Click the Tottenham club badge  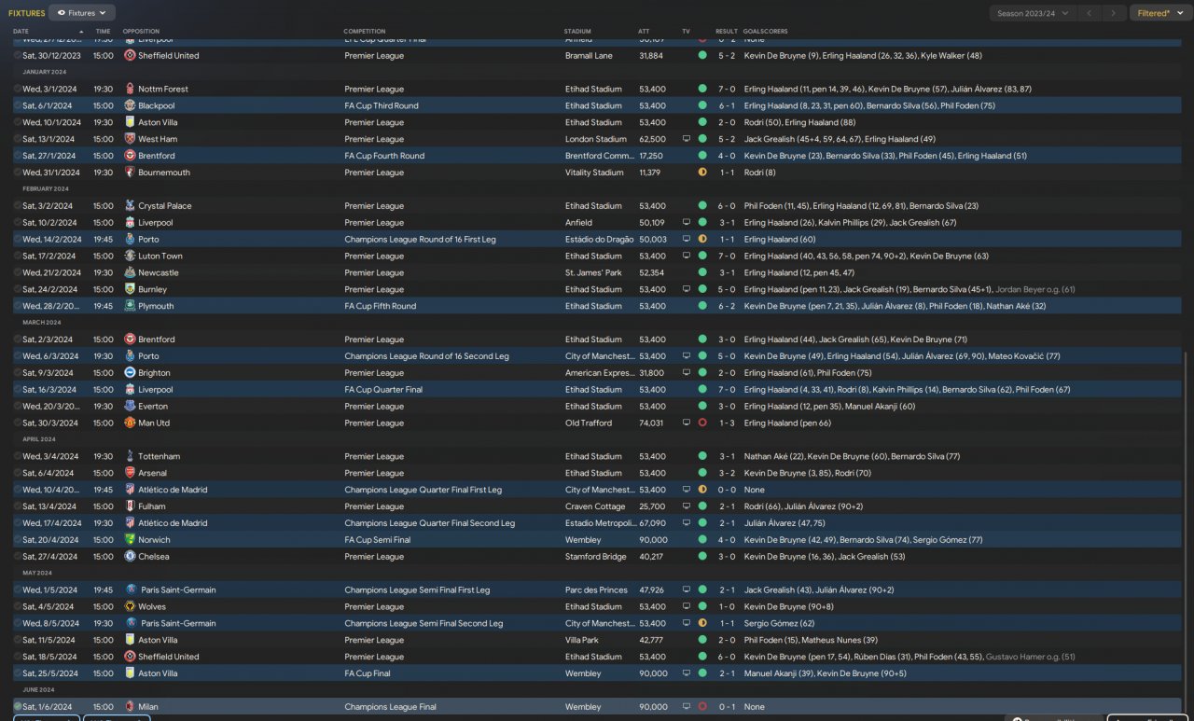coord(130,456)
